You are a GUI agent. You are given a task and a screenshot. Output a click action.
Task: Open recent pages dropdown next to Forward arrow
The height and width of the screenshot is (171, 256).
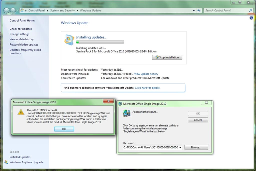(17, 11)
